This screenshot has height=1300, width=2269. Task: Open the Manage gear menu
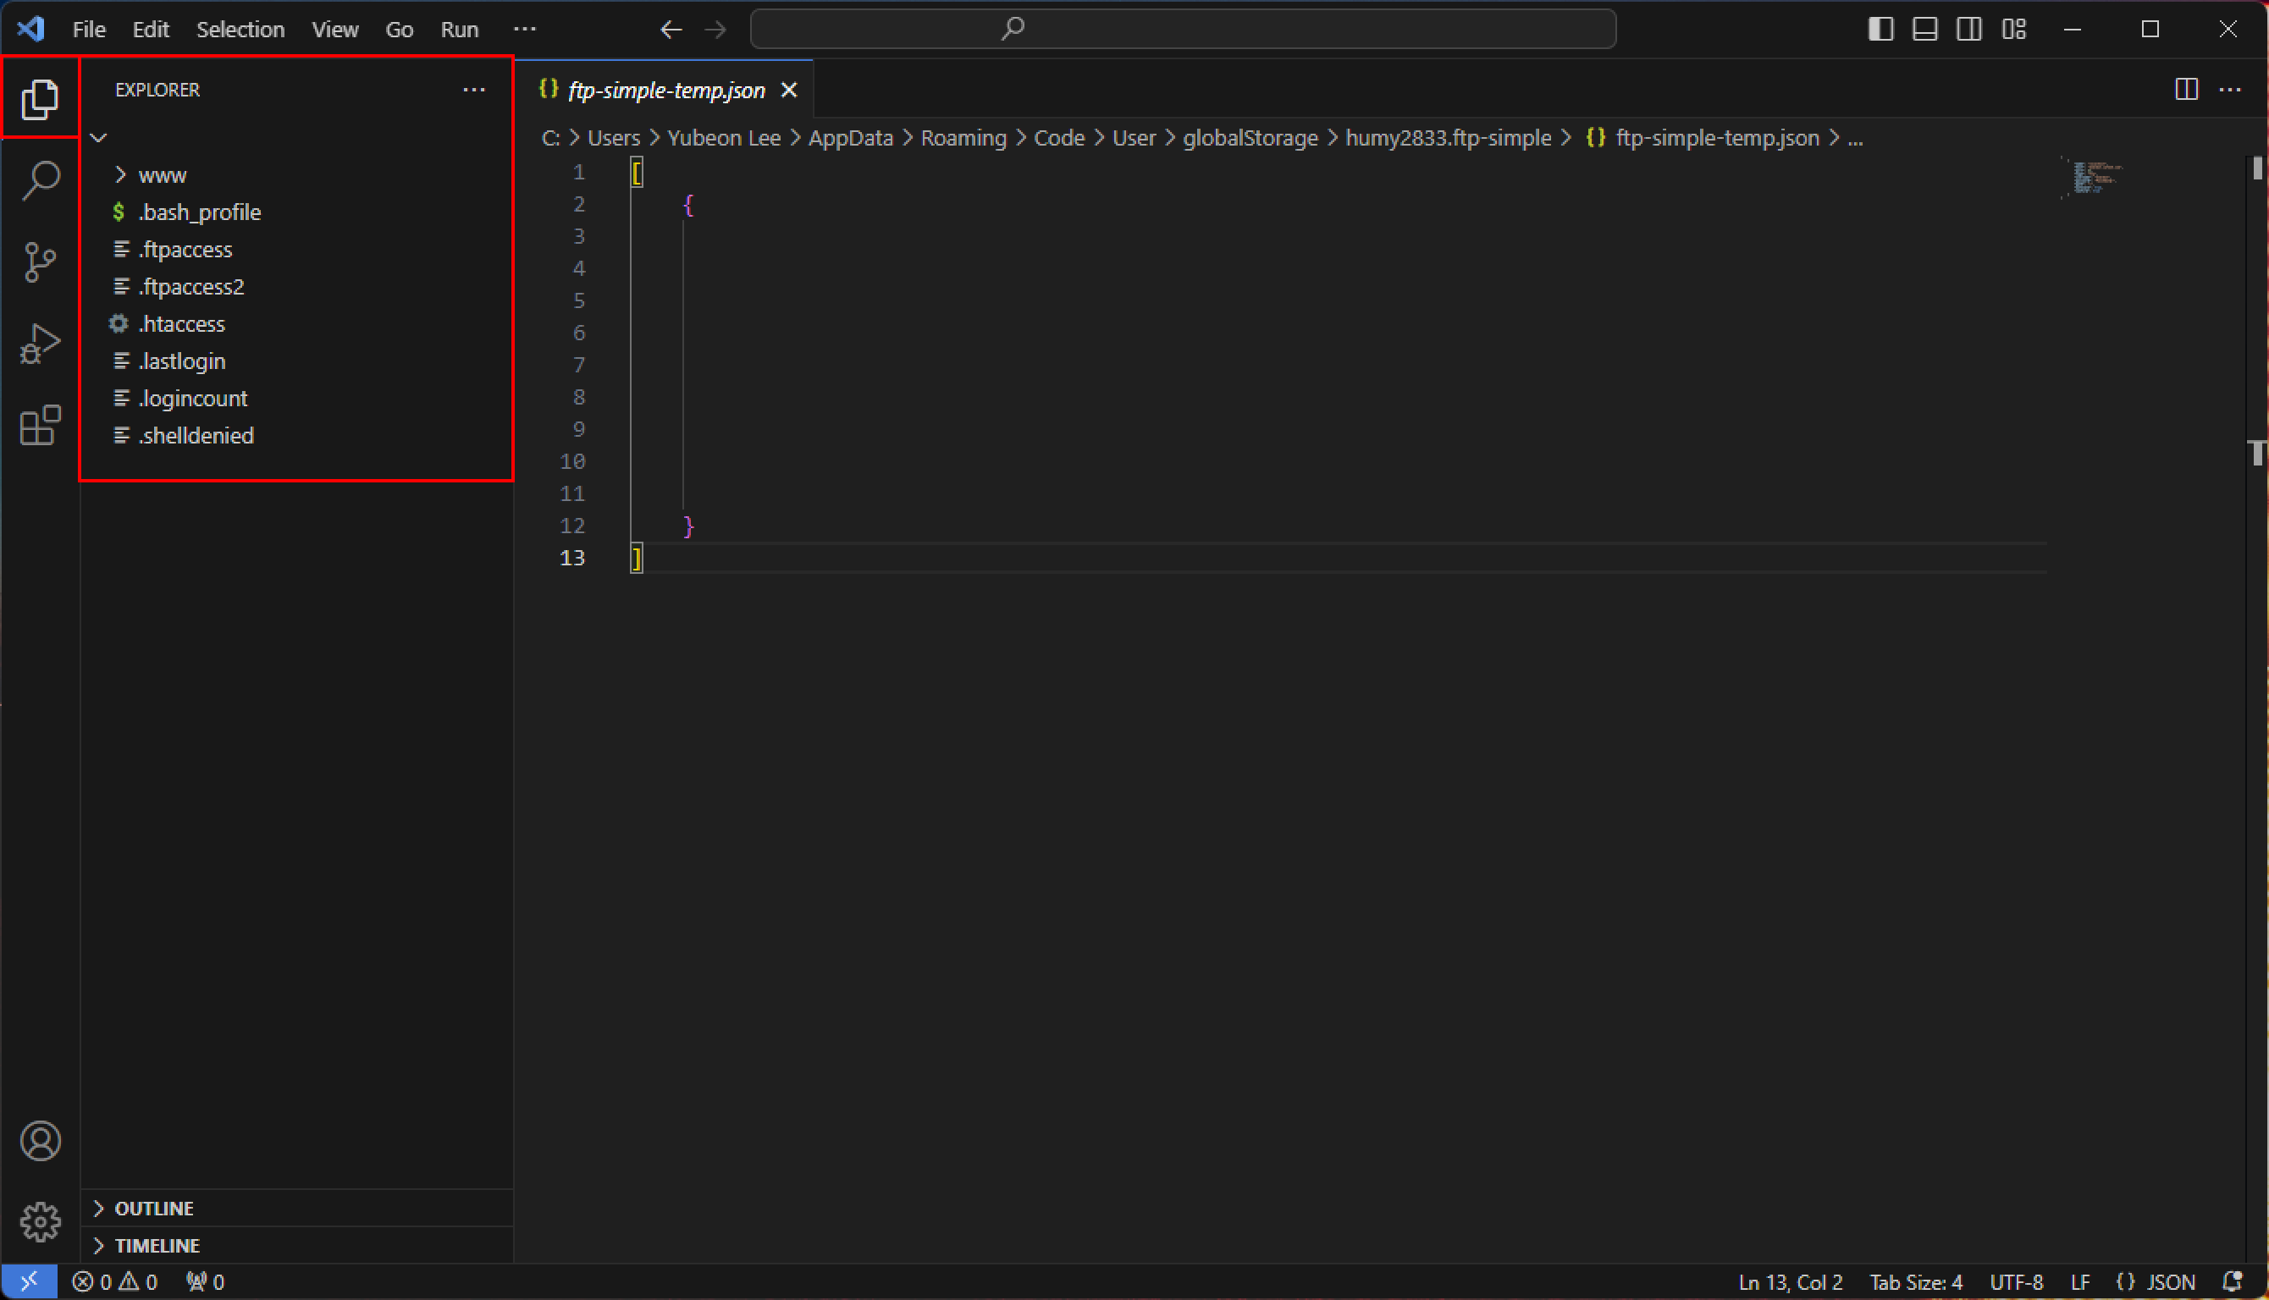(40, 1221)
